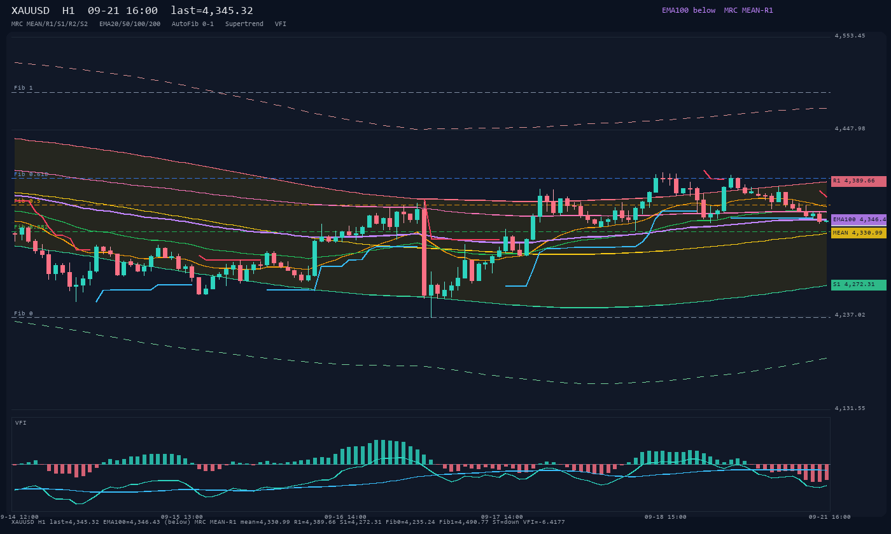Click 'Fib1=4,490.77' in the bottom status line
891x534 pixels.
pos(464,522)
